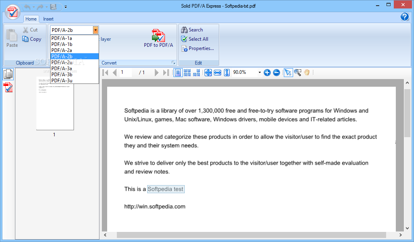Cut the selection with the Cut button
The width and height of the screenshot is (414, 242).
click(x=30, y=30)
